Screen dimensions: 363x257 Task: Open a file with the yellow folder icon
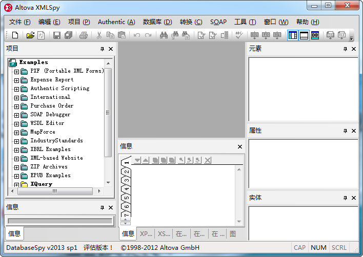tap(30, 35)
